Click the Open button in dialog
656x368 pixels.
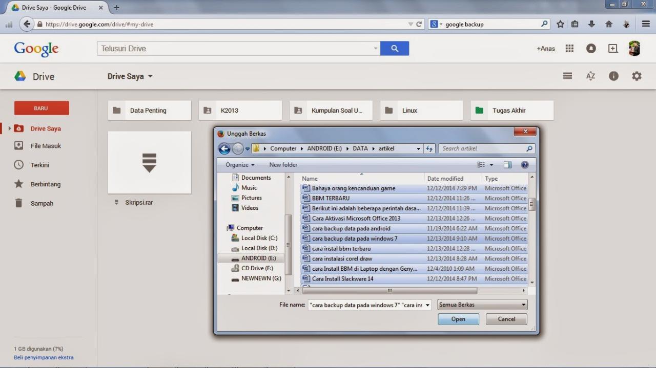[458, 319]
